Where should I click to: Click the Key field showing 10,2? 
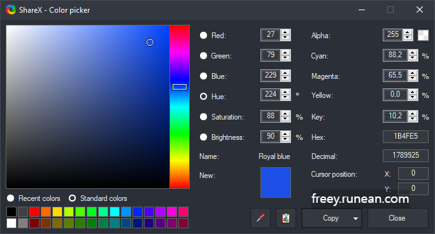[396, 116]
